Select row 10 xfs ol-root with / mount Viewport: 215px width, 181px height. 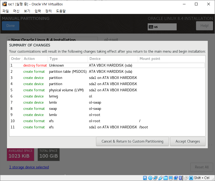[107, 121]
